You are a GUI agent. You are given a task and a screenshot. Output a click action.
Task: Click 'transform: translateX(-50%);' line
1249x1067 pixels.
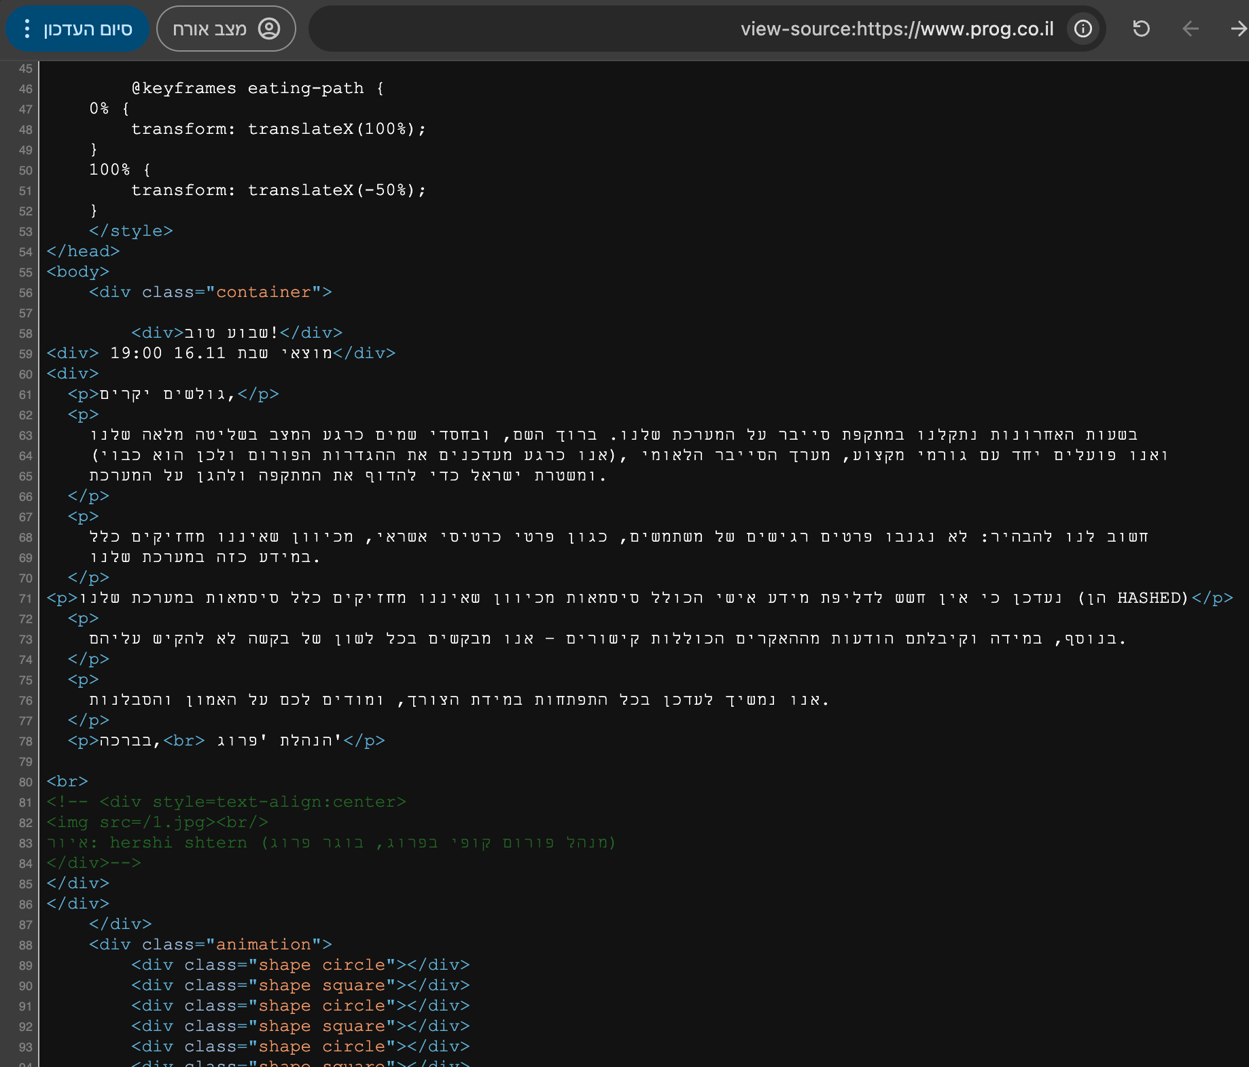279,190
